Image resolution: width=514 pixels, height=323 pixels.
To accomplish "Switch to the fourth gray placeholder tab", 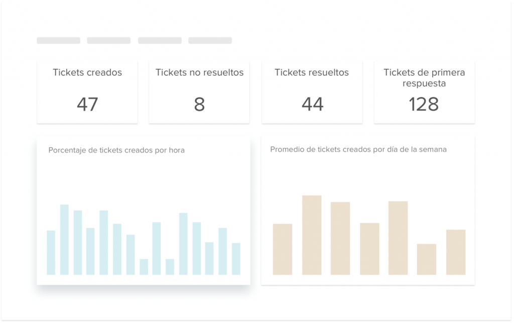I will click(x=210, y=41).
